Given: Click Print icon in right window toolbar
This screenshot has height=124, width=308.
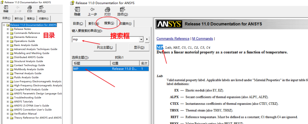Looking at the screenshot, I should point(107,9).
